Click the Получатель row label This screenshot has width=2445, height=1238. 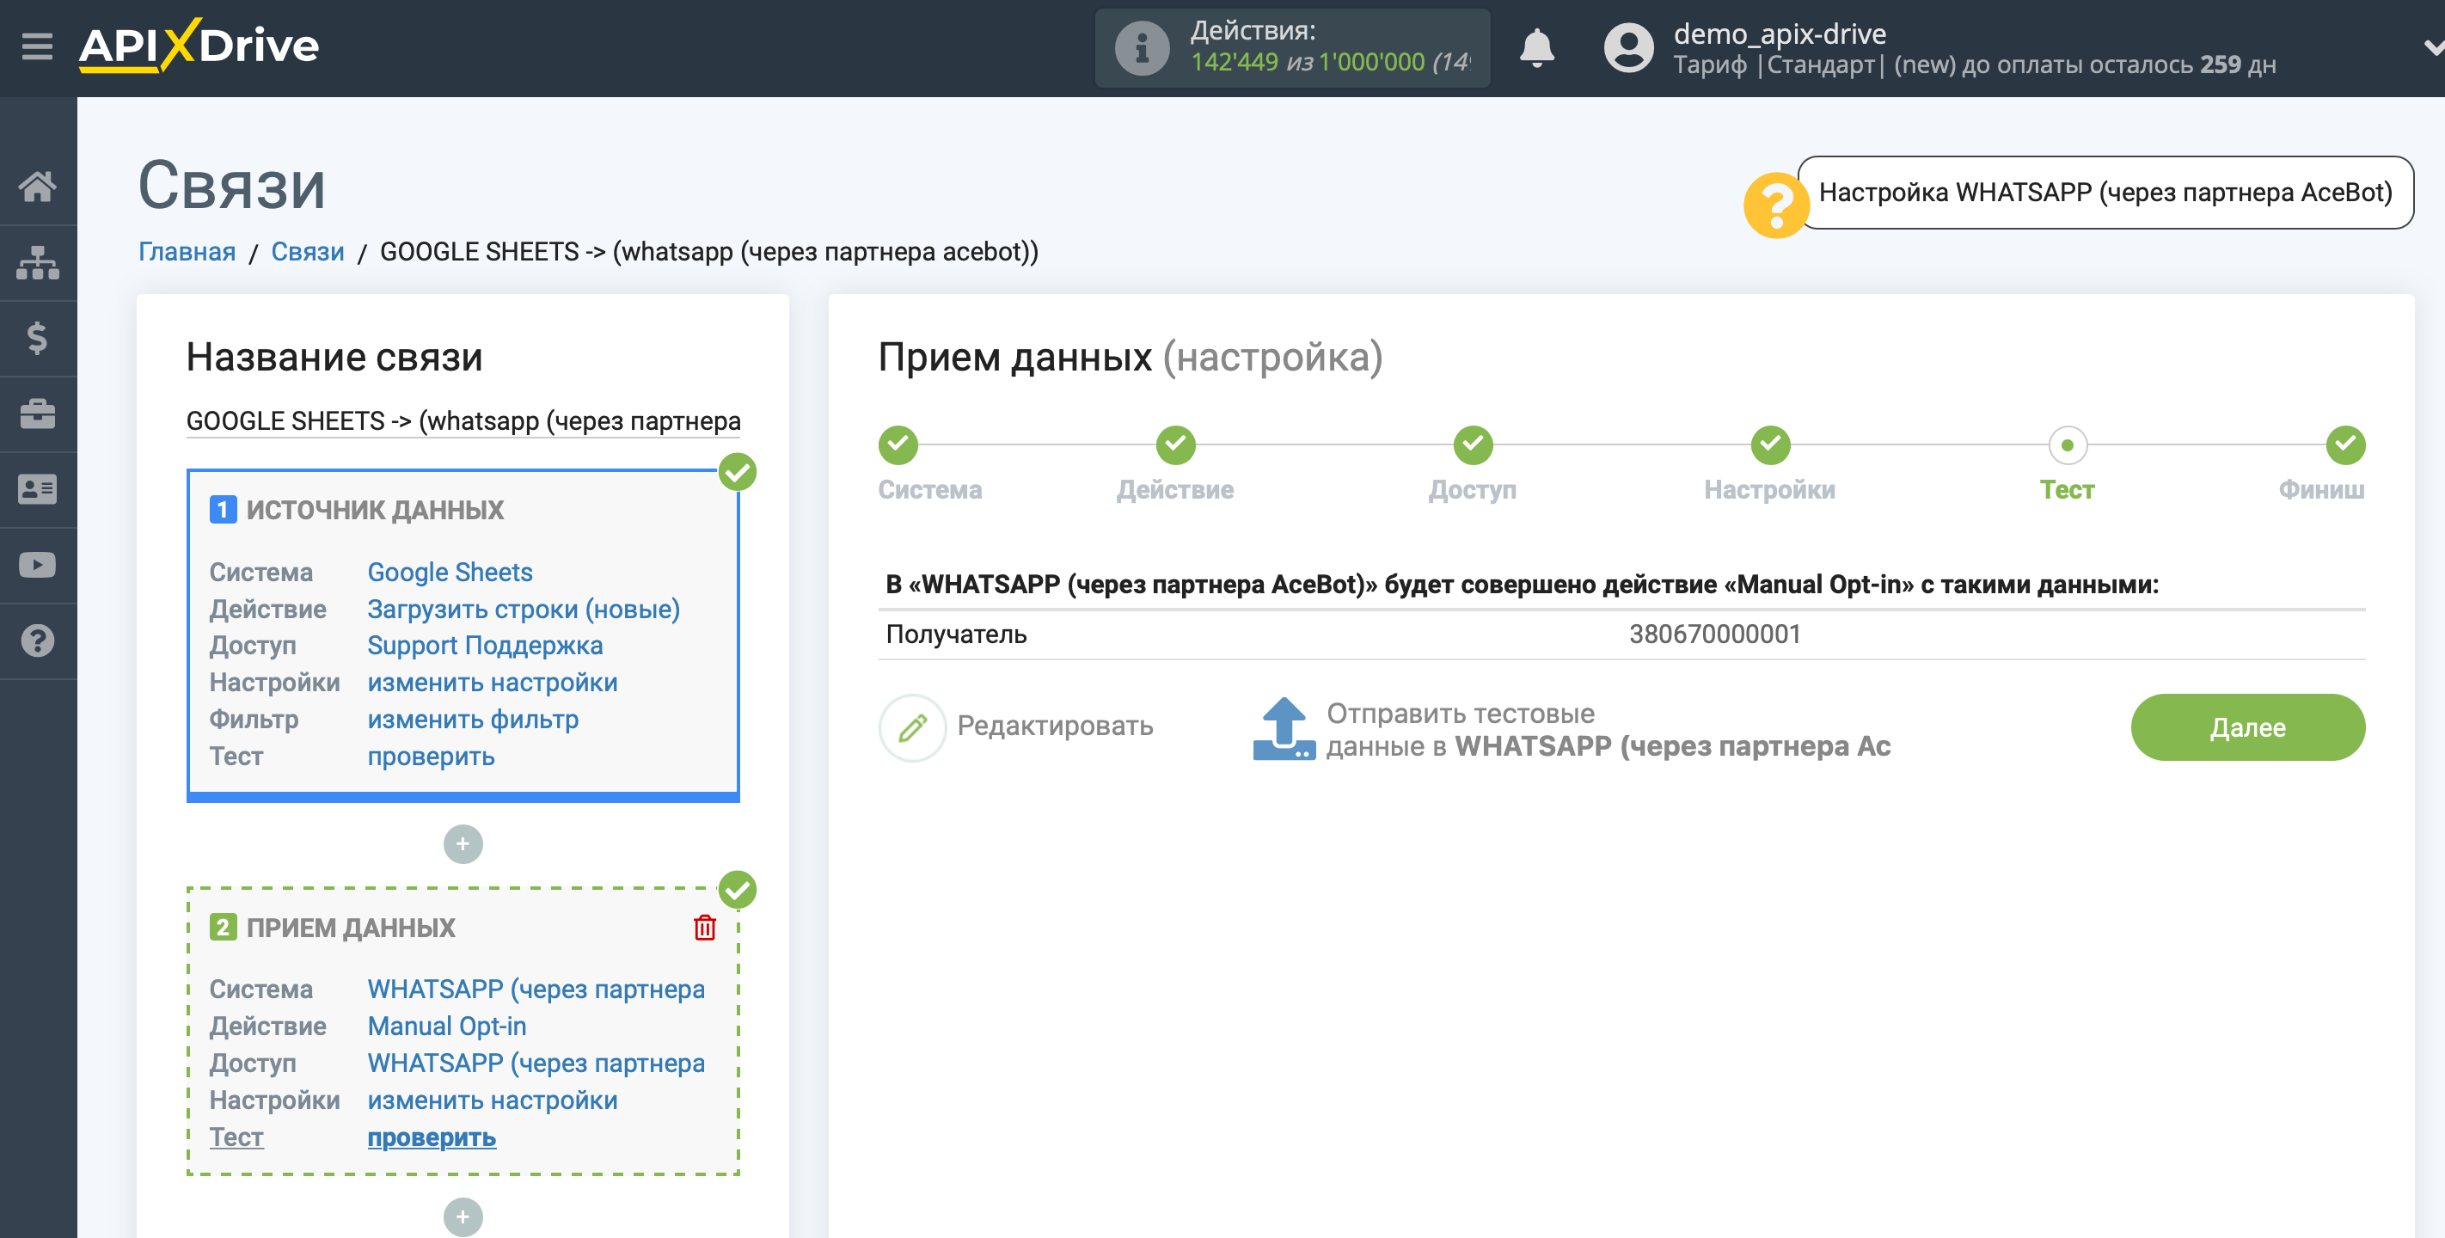pyautogui.click(x=956, y=634)
